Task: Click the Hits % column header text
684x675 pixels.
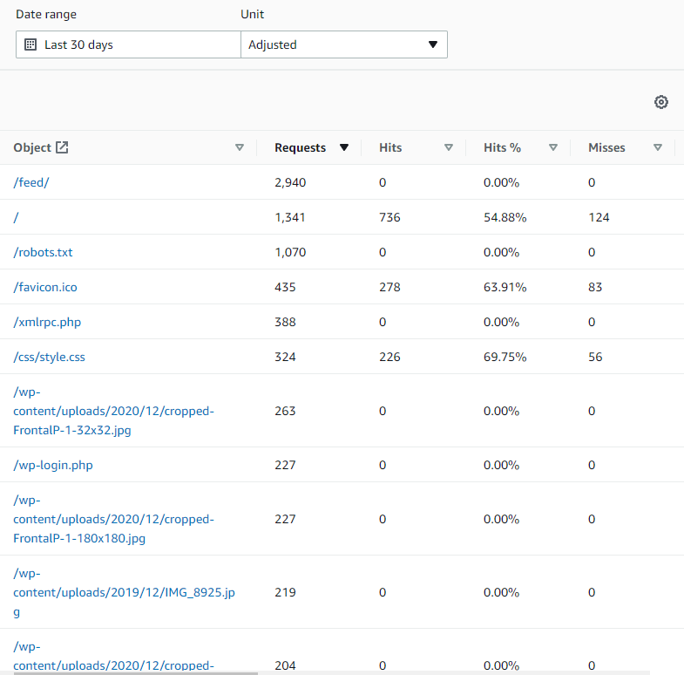Action: (x=502, y=147)
